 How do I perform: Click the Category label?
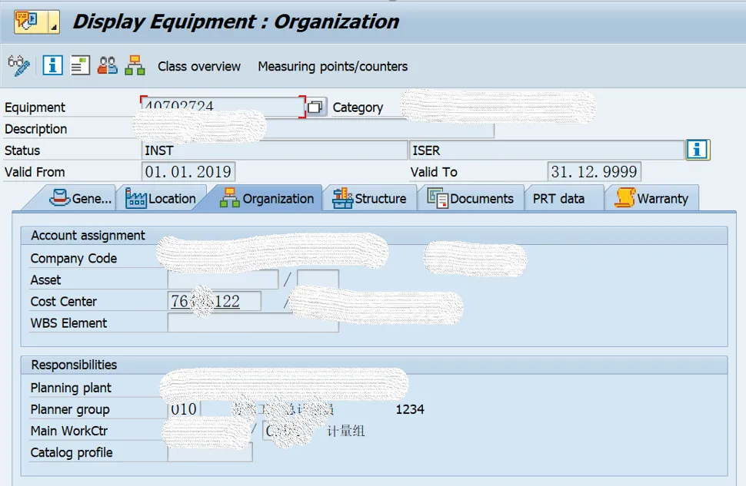pyautogui.click(x=358, y=107)
